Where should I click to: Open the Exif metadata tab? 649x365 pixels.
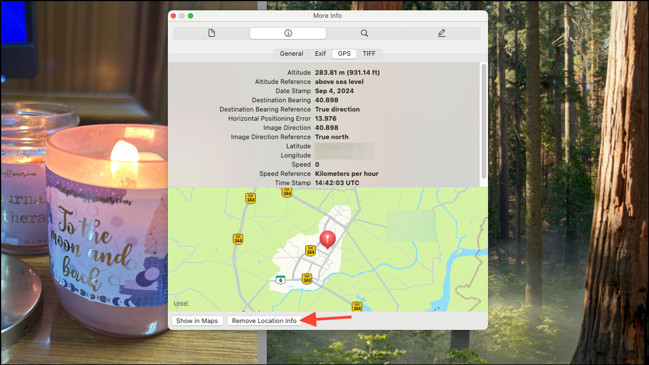pyautogui.click(x=320, y=53)
